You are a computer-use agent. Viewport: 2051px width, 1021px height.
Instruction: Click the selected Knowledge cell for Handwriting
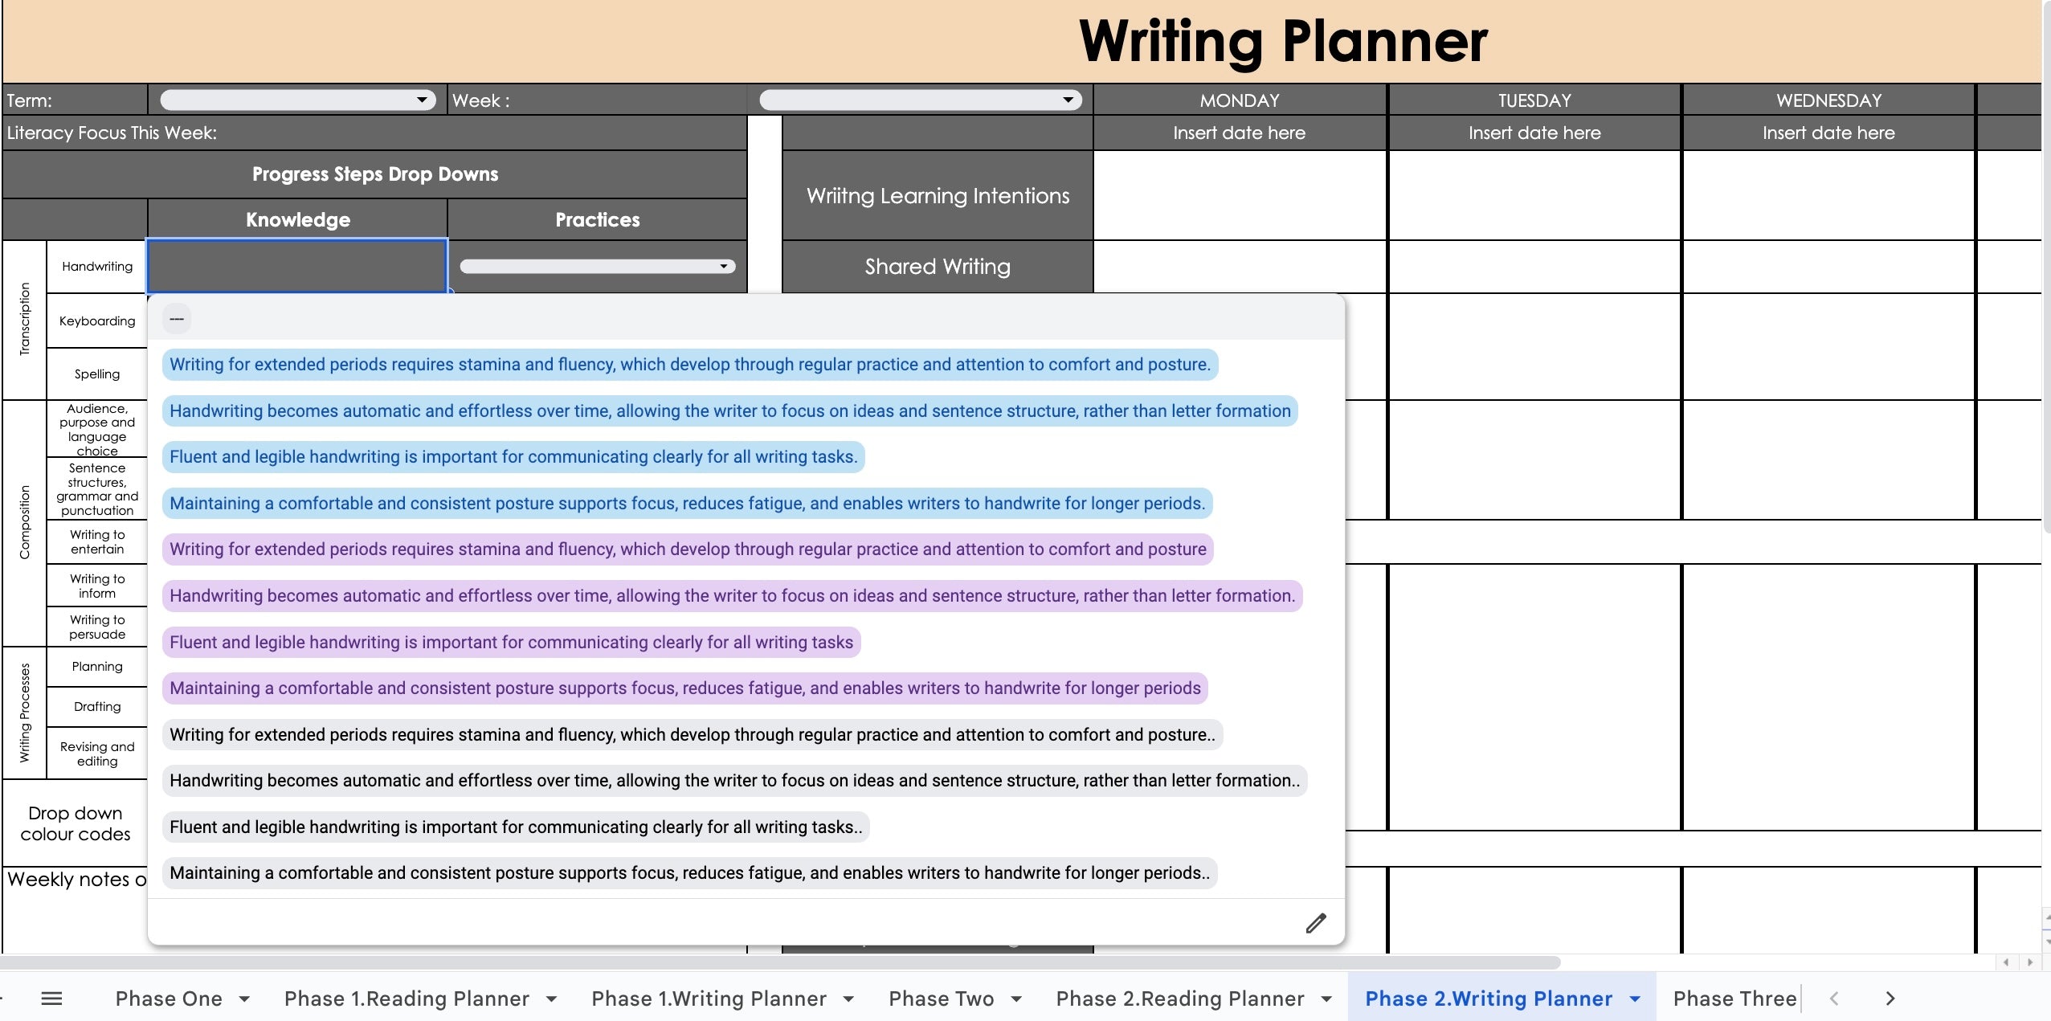[296, 265]
